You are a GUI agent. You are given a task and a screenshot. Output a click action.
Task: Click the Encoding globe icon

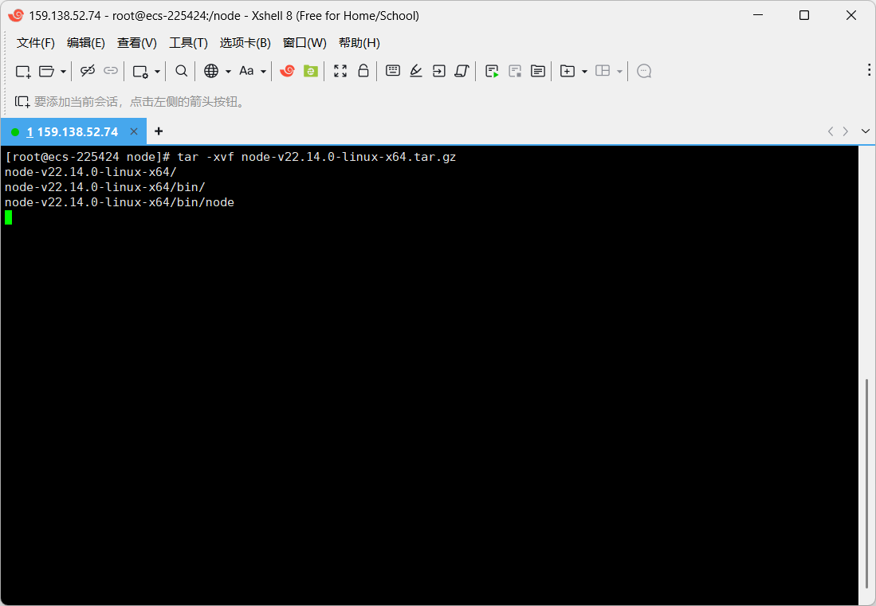pyautogui.click(x=211, y=71)
